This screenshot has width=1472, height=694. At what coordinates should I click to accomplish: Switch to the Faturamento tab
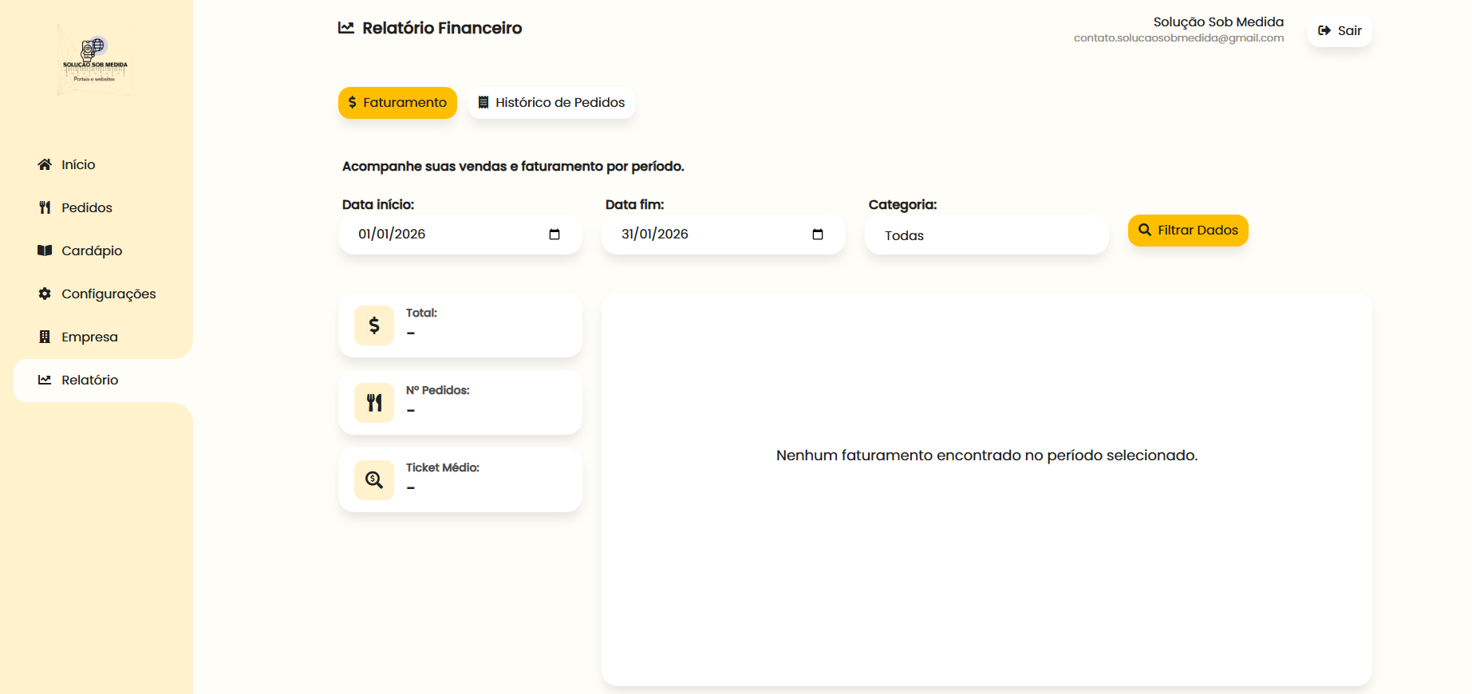397,103
